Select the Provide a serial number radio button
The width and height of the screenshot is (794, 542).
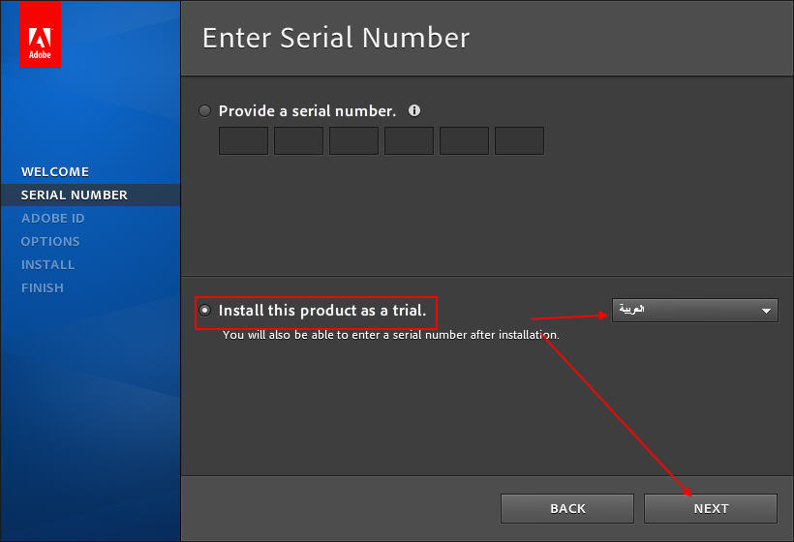coord(204,111)
